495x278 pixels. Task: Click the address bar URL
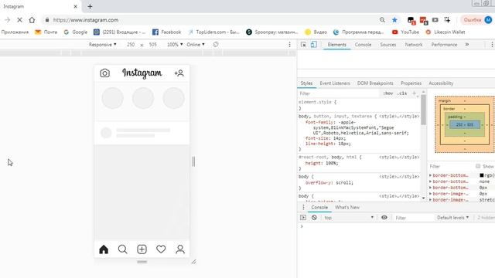pos(86,20)
